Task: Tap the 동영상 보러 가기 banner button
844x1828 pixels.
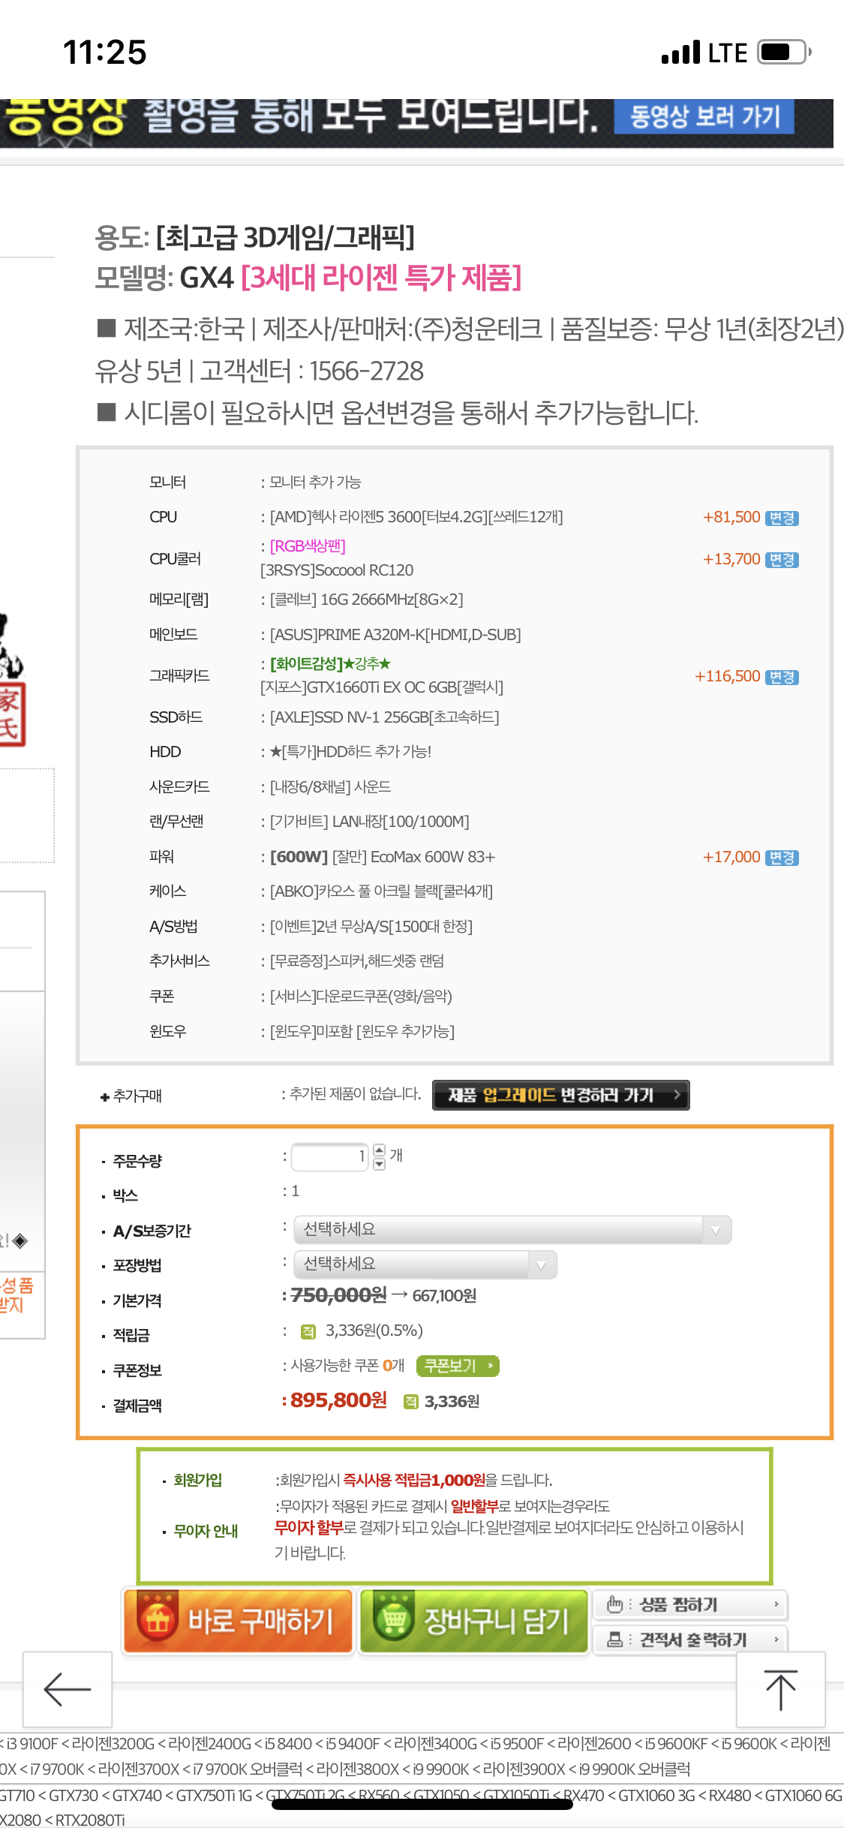Action: [x=704, y=116]
